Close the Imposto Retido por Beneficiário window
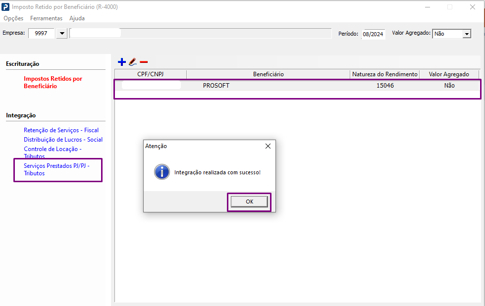485x306 pixels. (x=472, y=7)
